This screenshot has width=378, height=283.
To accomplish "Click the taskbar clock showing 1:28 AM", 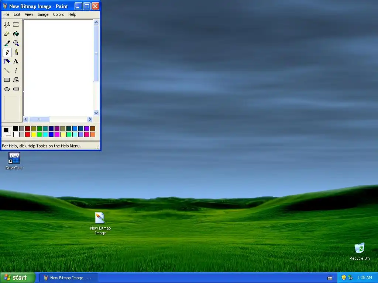I will [x=364, y=278].
